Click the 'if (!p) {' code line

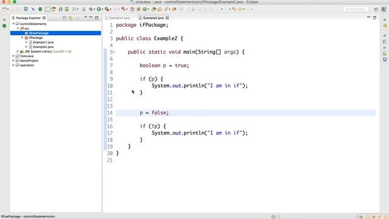(x=153, y=127)
